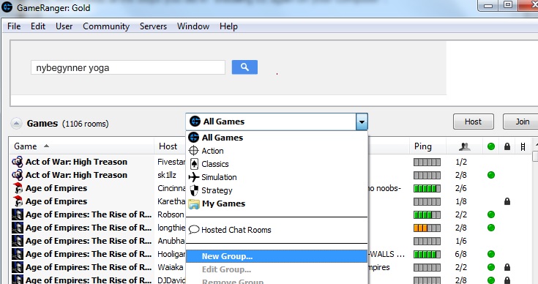Click the Act of War icon in Fivestar row
The height and width of the screenshot is (284, 538).
tap(18, 162)
